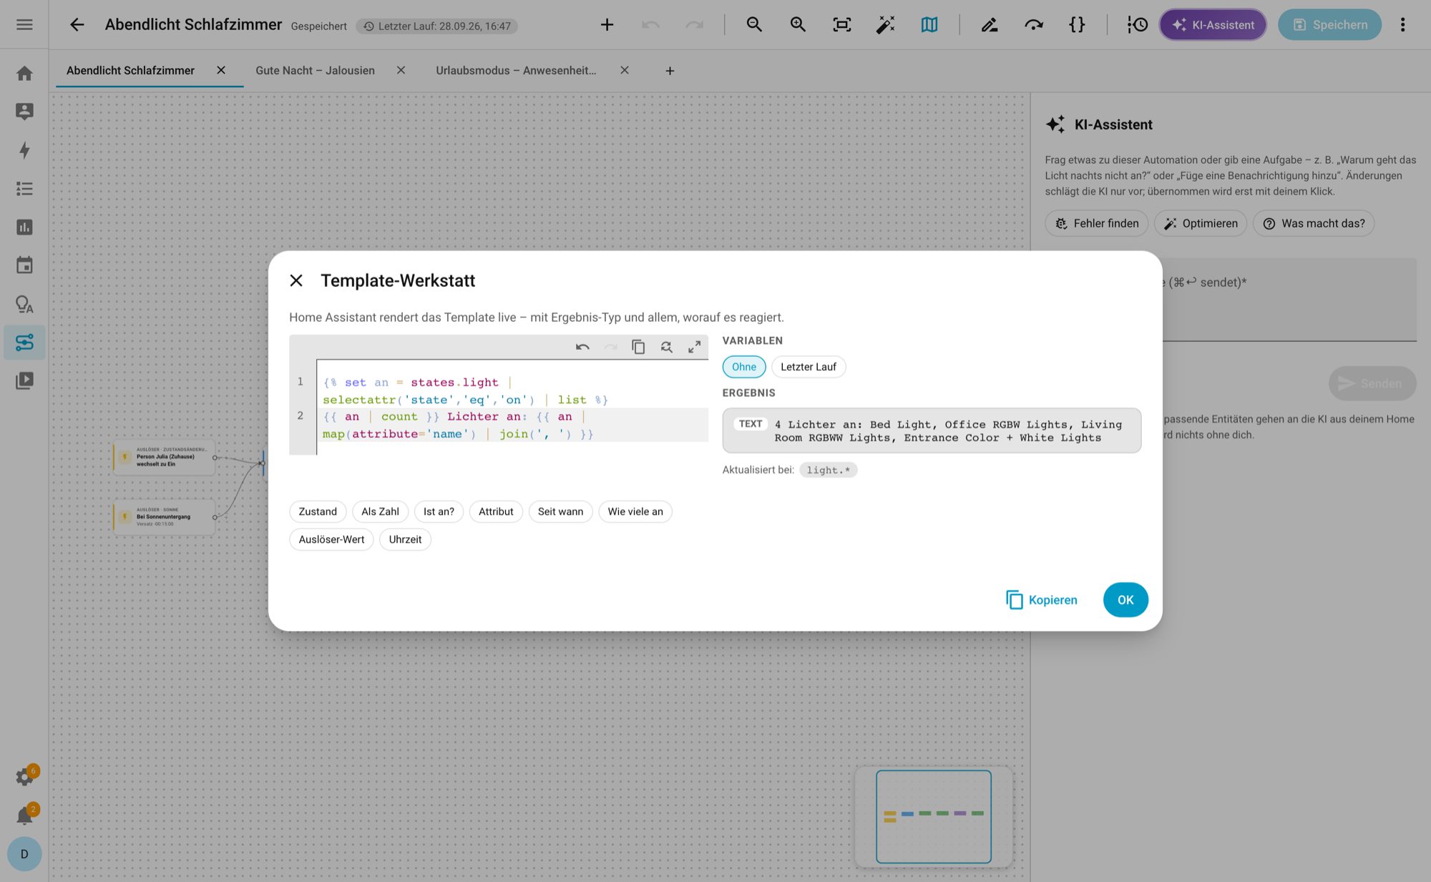Image resolution: width=1431 pixels, height=882 pixels.
Task: Open a new tab with plus
Action: tap(670, 71)
